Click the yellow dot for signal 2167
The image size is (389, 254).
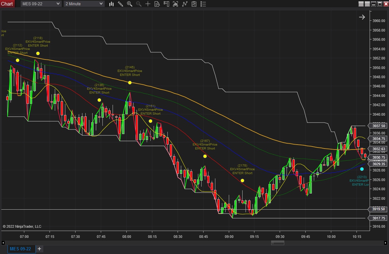coord(205,156)
